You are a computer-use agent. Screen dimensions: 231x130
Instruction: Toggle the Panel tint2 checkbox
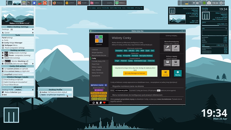pyautogui.click(x=3, y=58)
